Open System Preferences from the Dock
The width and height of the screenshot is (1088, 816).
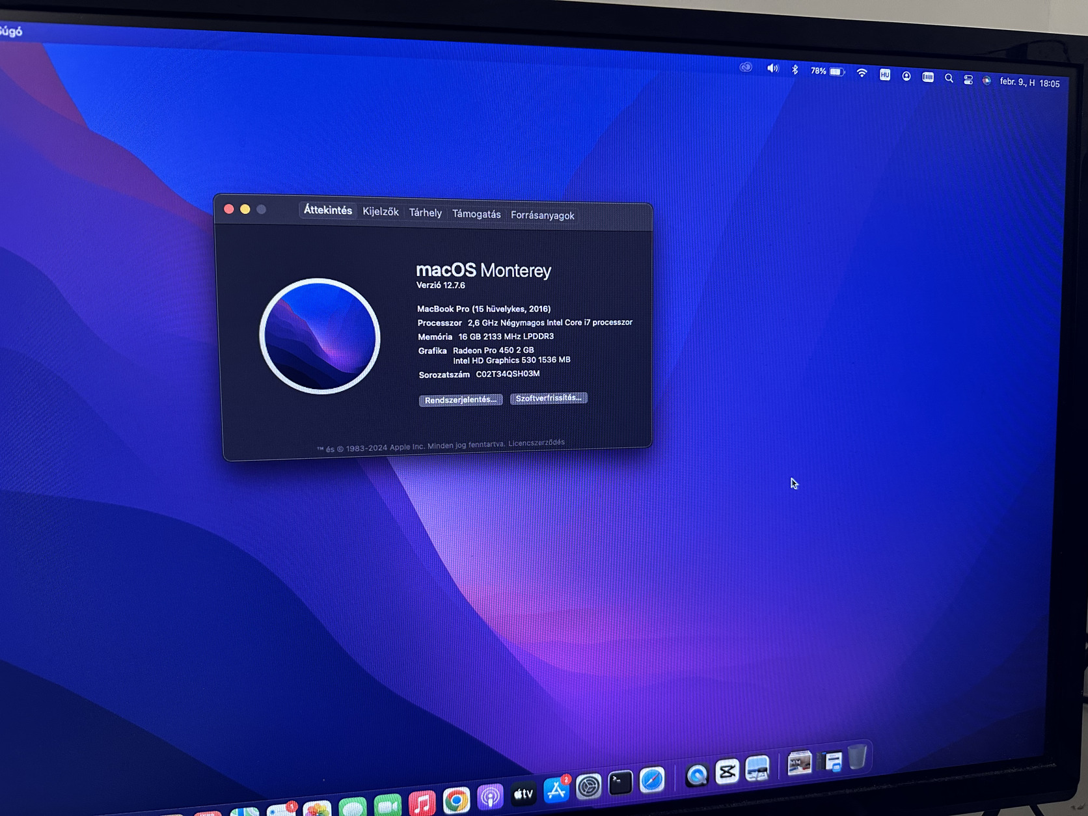click(588, 787)
